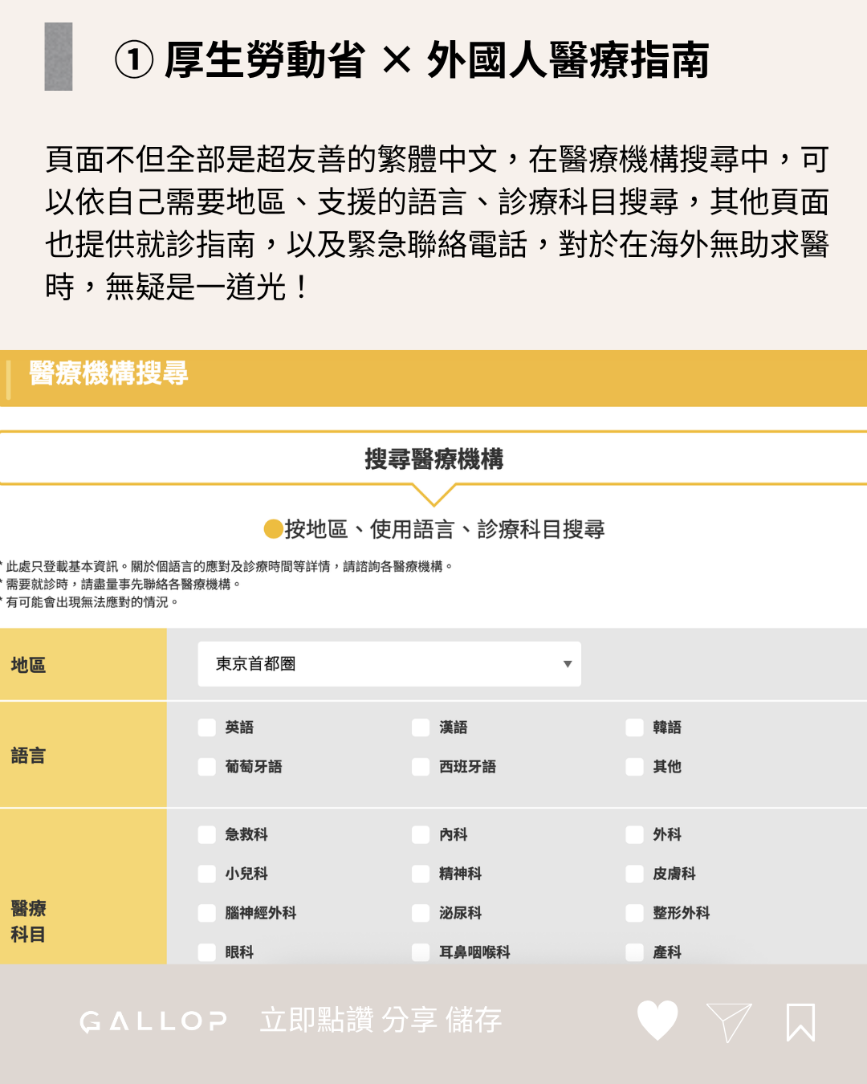Click the dropdown arrow in region selector
The width and height of the screenshot is (867, 1084).
pos(568,664)
